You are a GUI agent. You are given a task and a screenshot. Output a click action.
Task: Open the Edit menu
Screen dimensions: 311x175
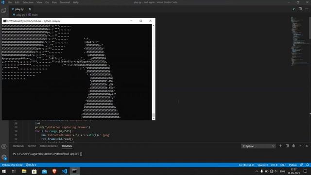point(17,2)
